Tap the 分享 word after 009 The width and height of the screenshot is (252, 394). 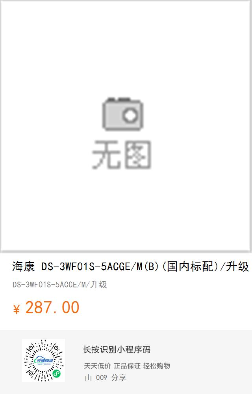[119, 378]
